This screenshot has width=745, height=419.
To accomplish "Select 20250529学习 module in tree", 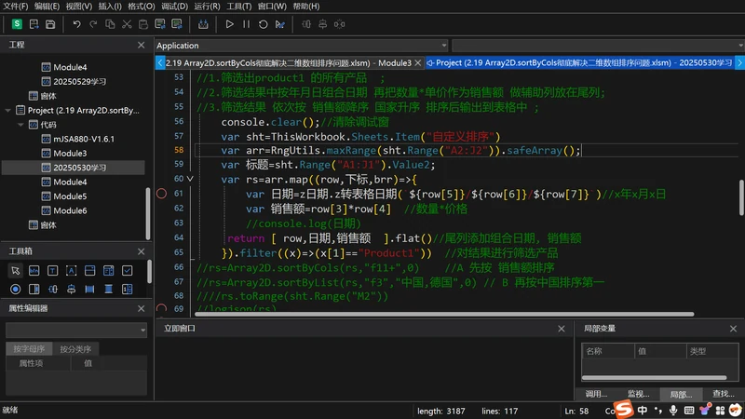I will click(x=79, y=81).
